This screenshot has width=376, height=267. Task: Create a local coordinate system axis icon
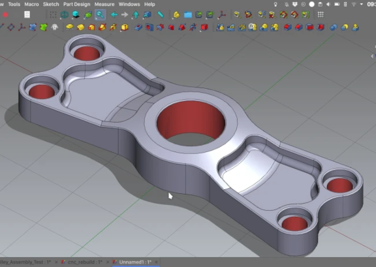pyautogui.click(x=22, y=27)
